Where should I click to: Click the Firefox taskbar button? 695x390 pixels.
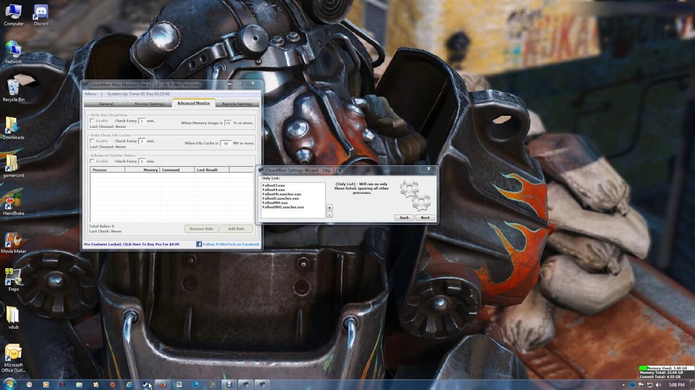[x=162, y=385]
